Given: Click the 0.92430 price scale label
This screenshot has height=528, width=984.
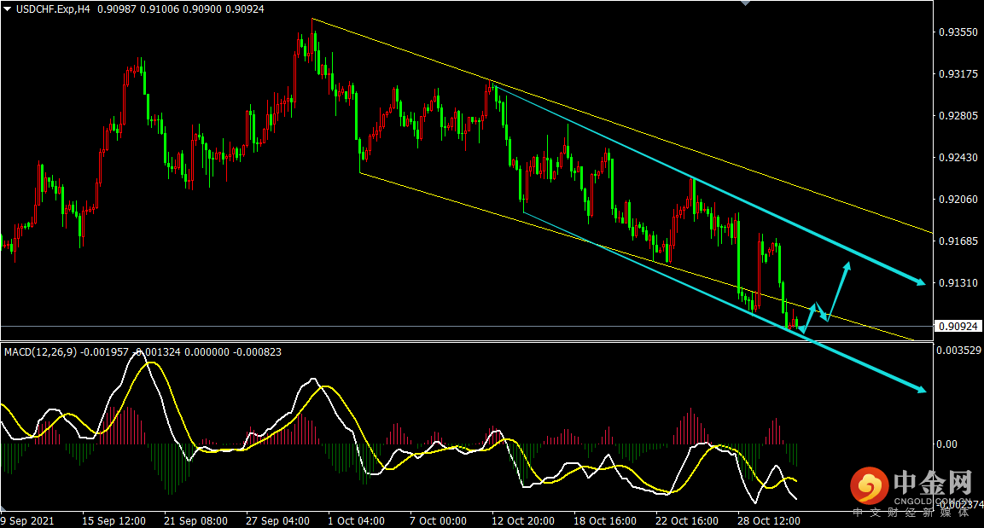Looking at the screenshot, I should tap(958, 158).
